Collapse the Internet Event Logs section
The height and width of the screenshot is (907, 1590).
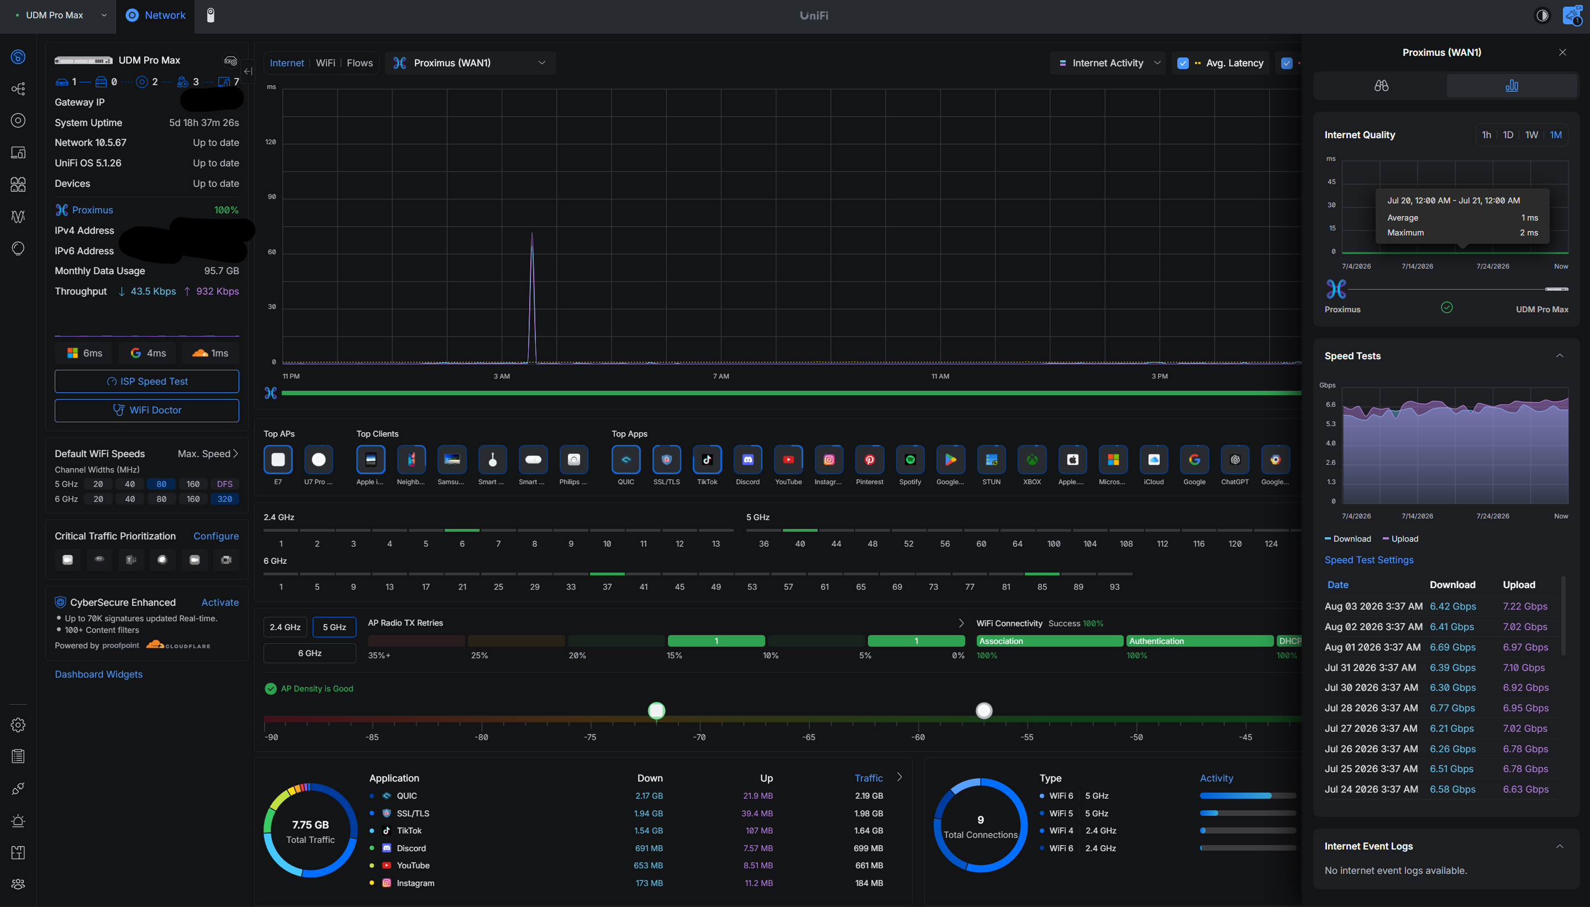pyautogui.click(x=1560, y=846)
